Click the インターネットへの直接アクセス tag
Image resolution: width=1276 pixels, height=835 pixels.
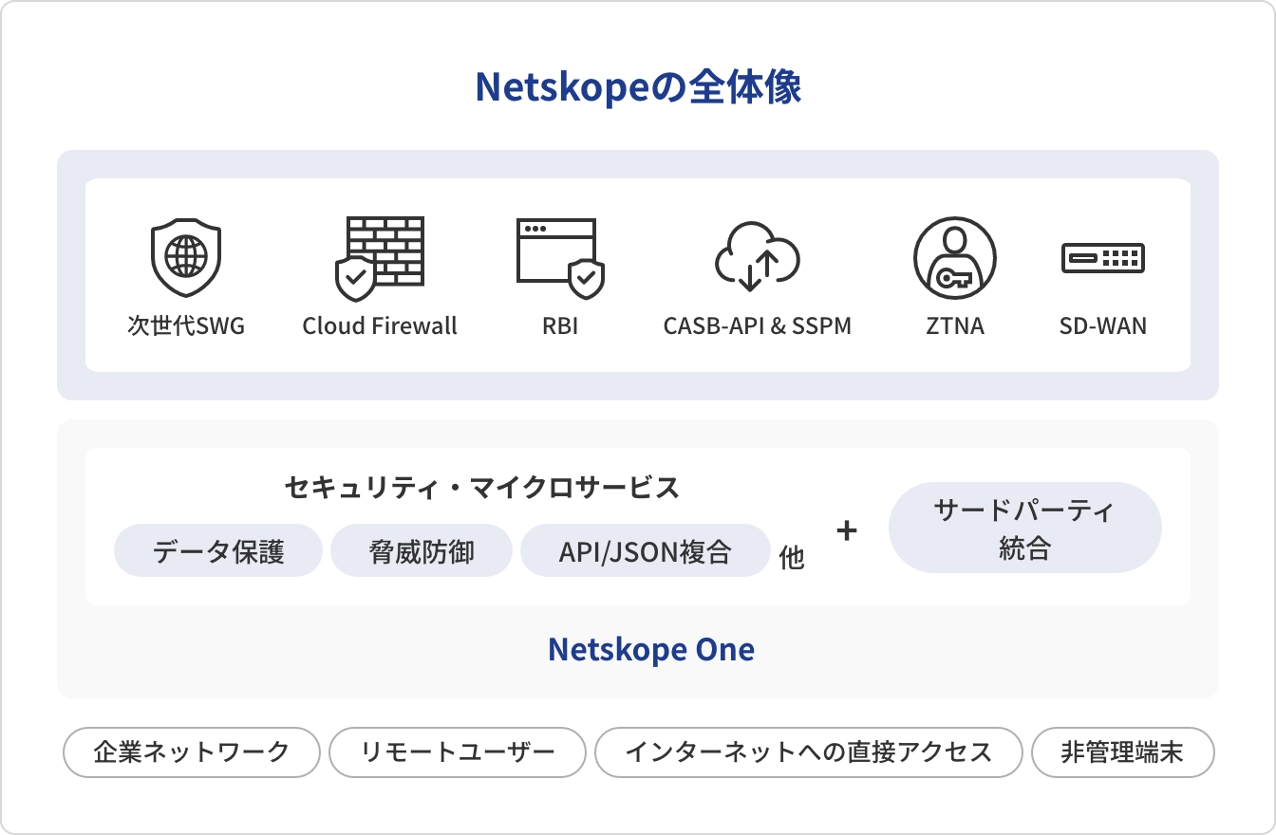pyautogui.click(x=808, y=753)
